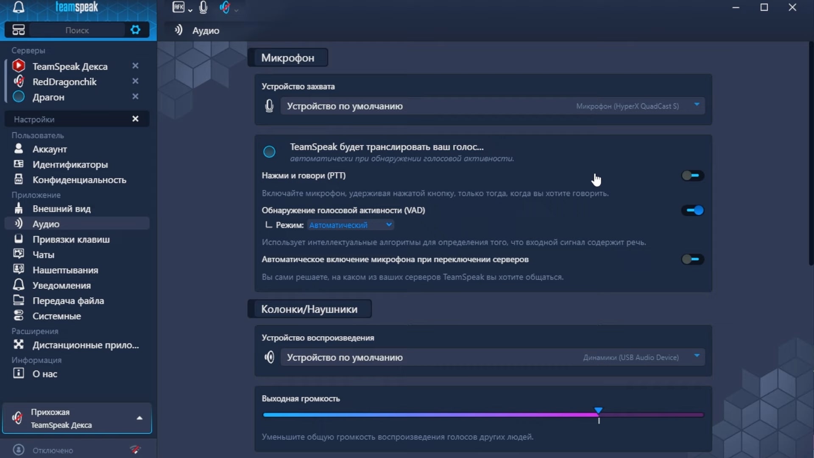
Task: Click the Аккаунт person icon
Action: 19,148
